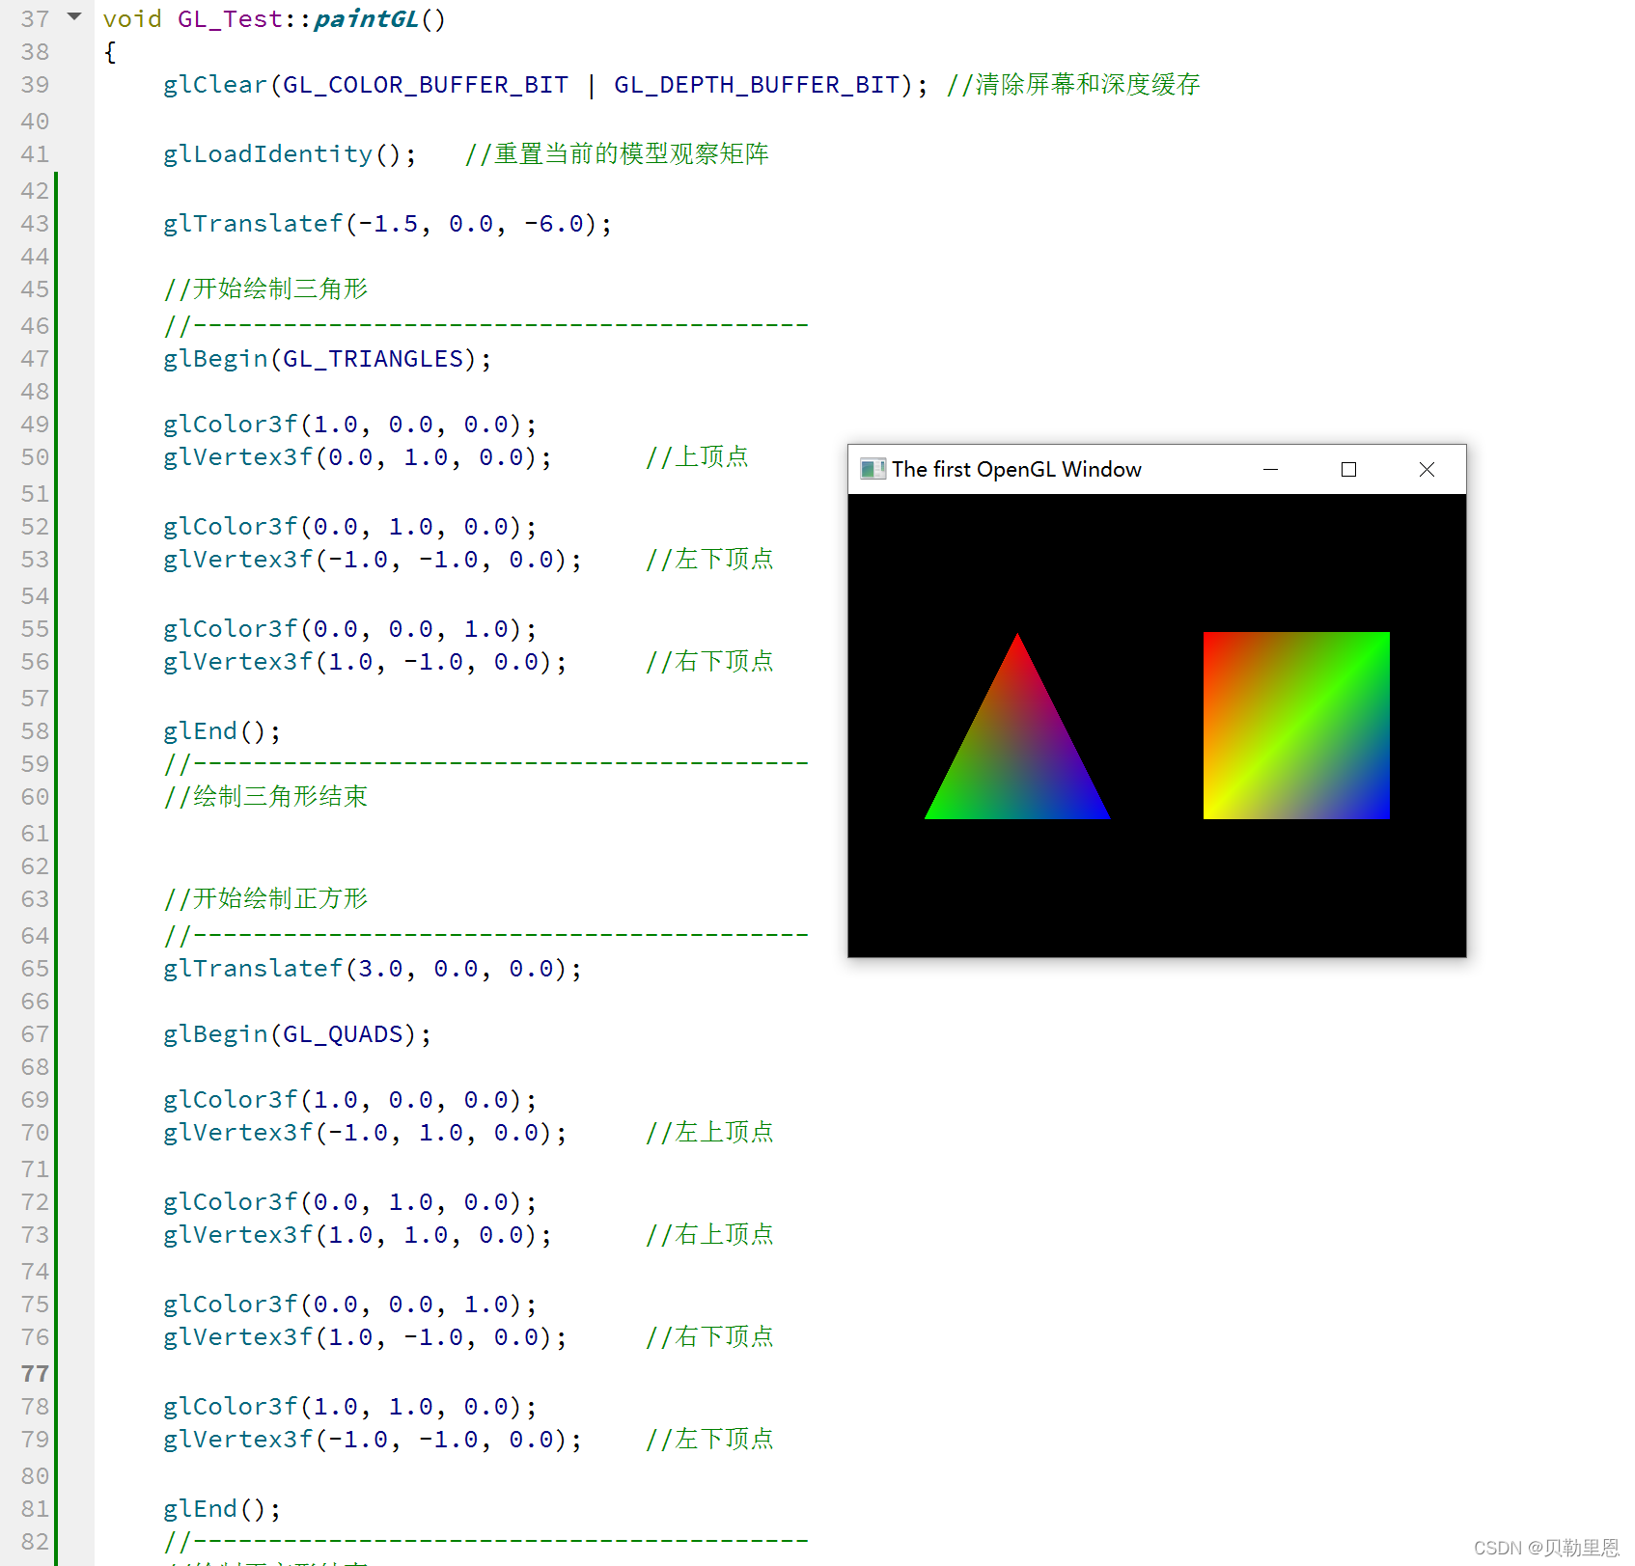
Task: Click glColor3f(1.0, 1.0, 0.0) on line 78
Action: tap(349, 1407)
